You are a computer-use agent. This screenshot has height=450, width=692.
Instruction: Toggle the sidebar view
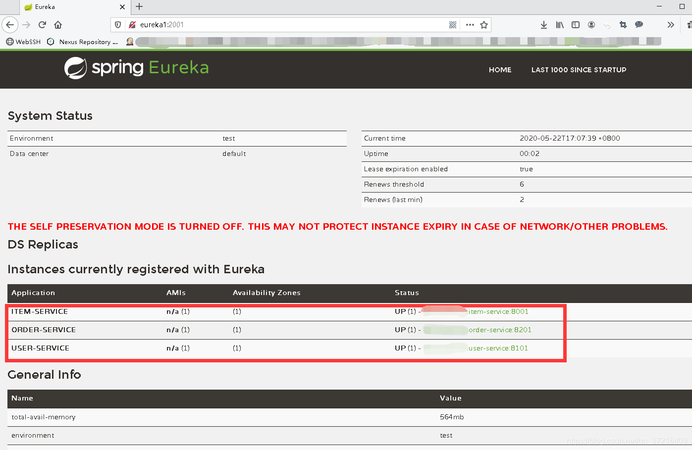click(x=576, y=25)
